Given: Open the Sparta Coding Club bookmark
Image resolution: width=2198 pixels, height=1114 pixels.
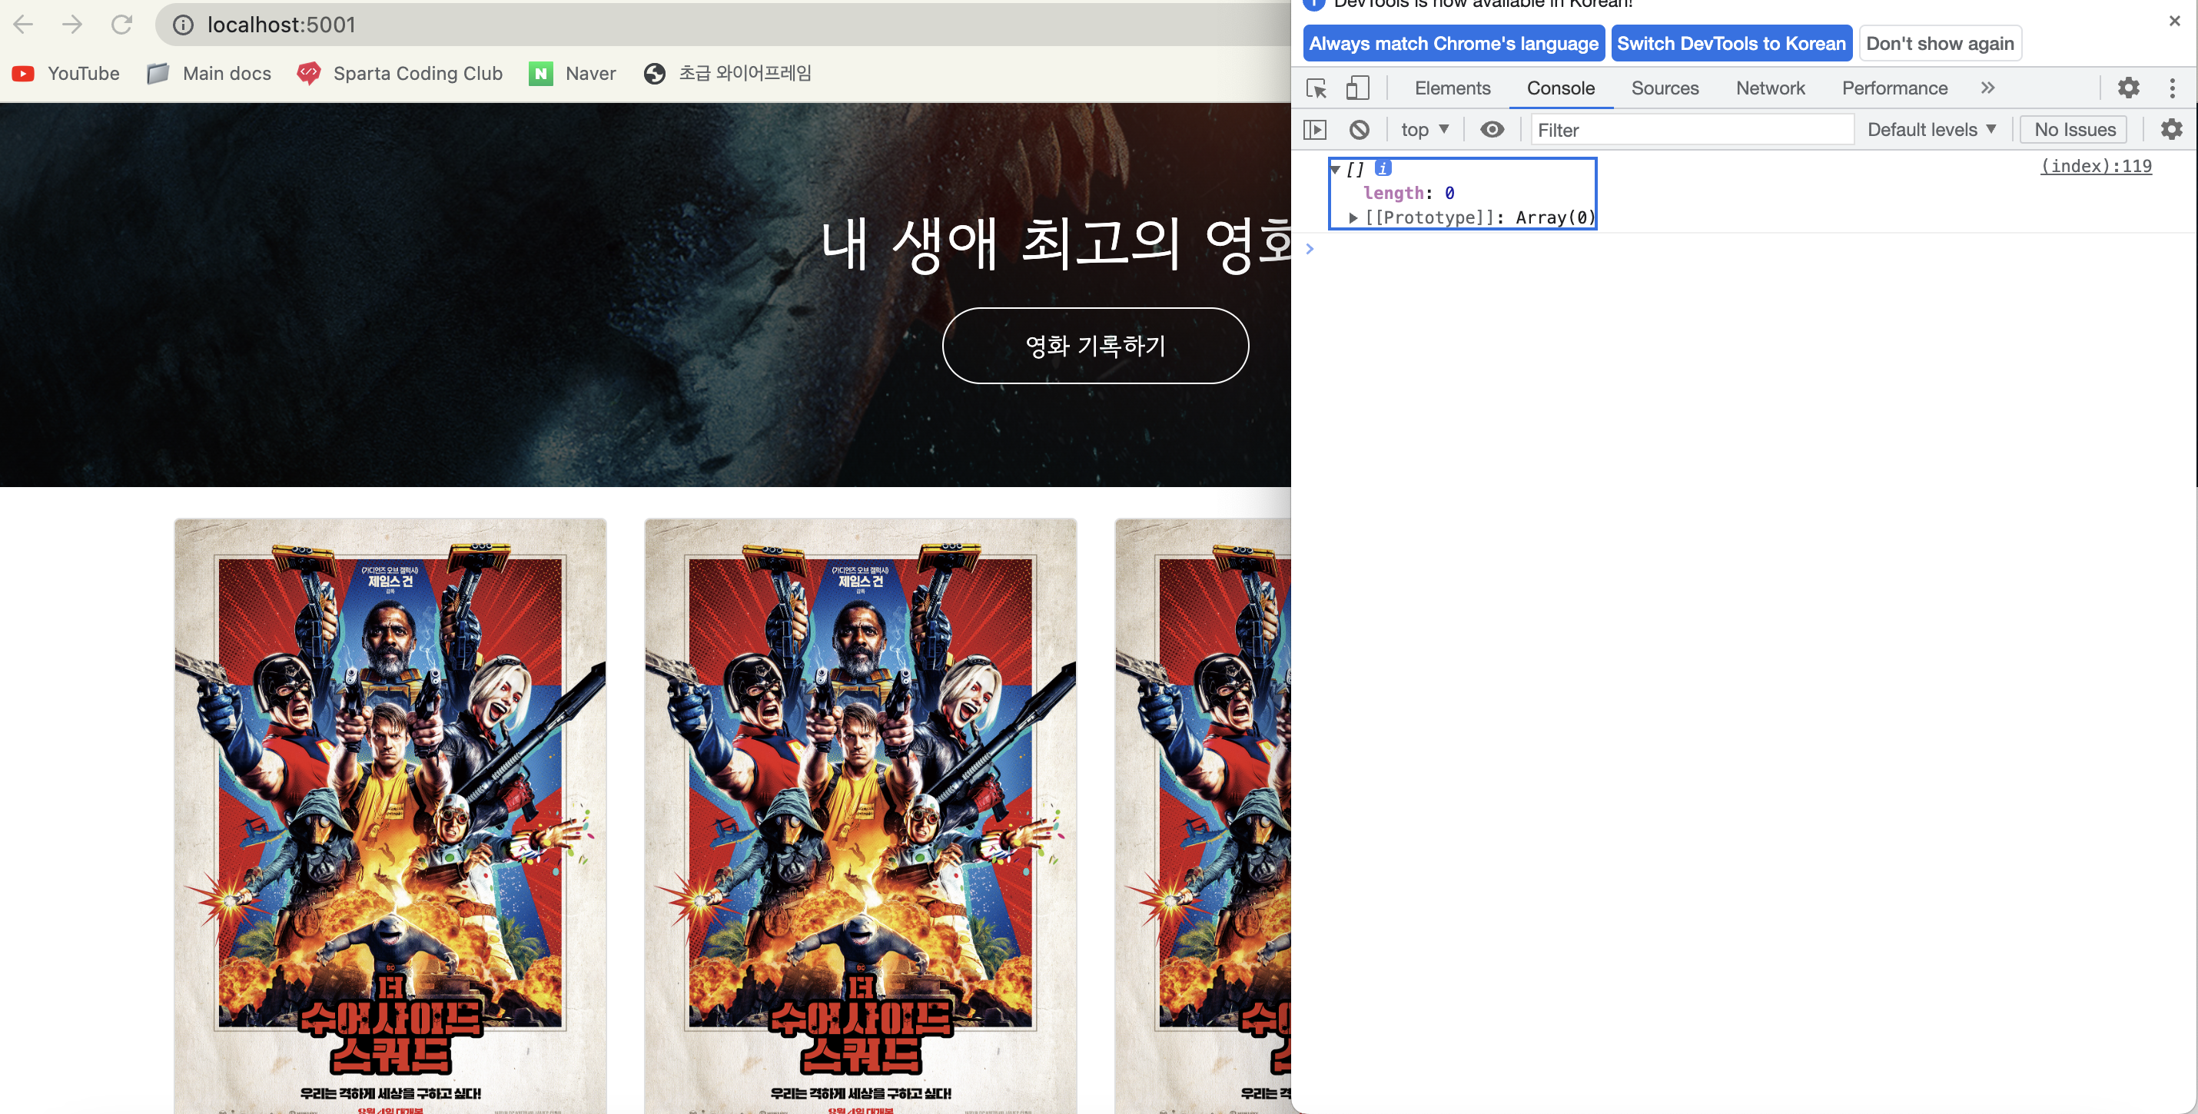Looking at the screenshot, I should 400,73.
